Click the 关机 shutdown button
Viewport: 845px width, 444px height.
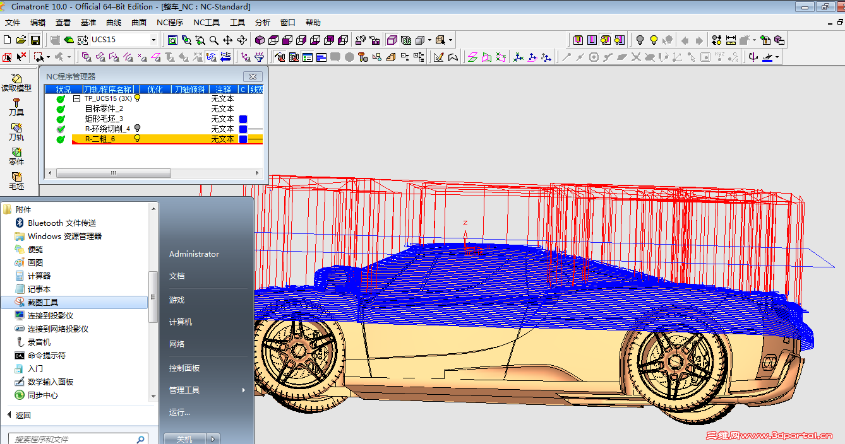coord(184,439)
